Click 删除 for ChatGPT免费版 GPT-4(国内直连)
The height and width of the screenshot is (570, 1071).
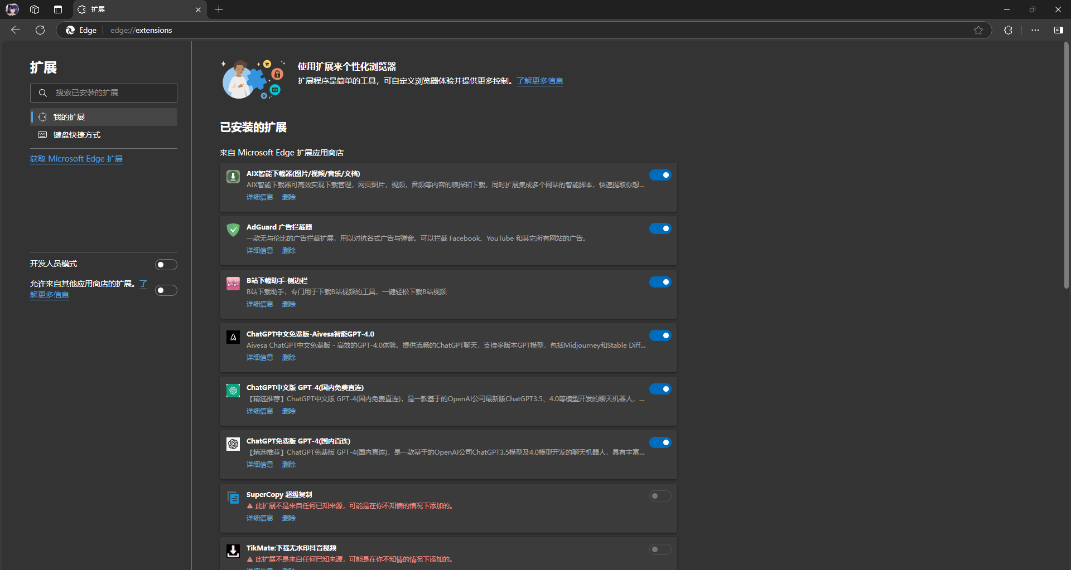289,465
